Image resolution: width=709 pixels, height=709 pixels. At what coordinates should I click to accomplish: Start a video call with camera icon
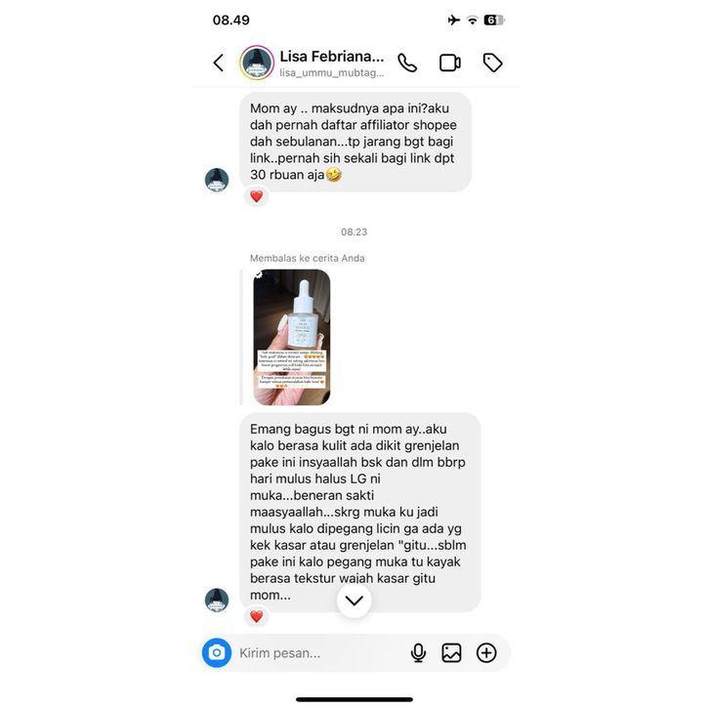[450, 63]
